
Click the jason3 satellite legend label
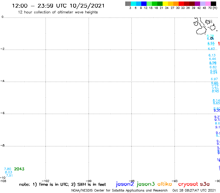(146, 184)
